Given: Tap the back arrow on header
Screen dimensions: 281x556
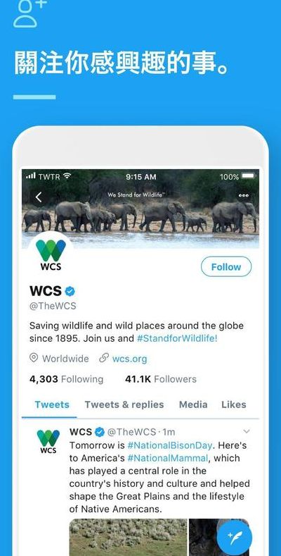Looking at the screenshot, I should (x=39, y=197).
